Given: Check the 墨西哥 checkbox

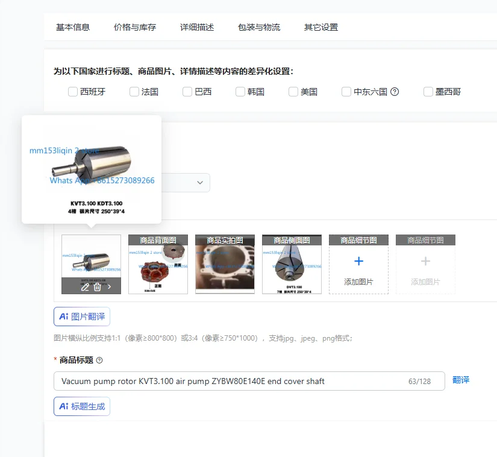Looking at the screenshot, I should tap(428, 92).
